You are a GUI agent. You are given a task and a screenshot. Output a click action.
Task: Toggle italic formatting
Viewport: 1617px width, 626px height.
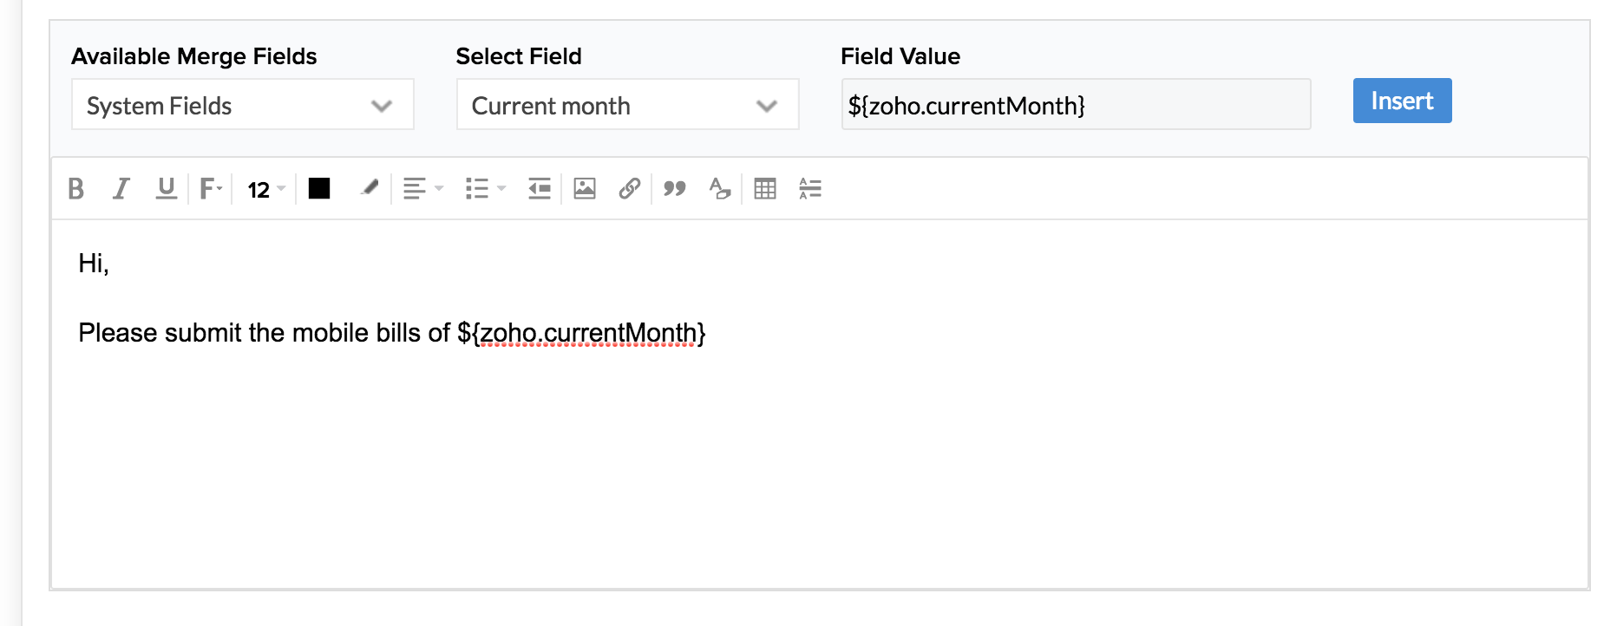(x=121, y=188)
